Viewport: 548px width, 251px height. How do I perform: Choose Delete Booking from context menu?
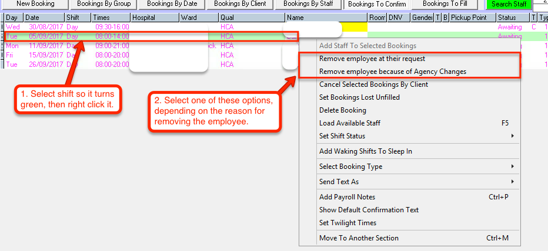[x=342, y=110]
